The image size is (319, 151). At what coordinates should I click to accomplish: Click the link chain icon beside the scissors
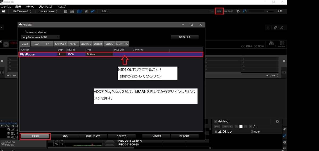pos(275,27)
